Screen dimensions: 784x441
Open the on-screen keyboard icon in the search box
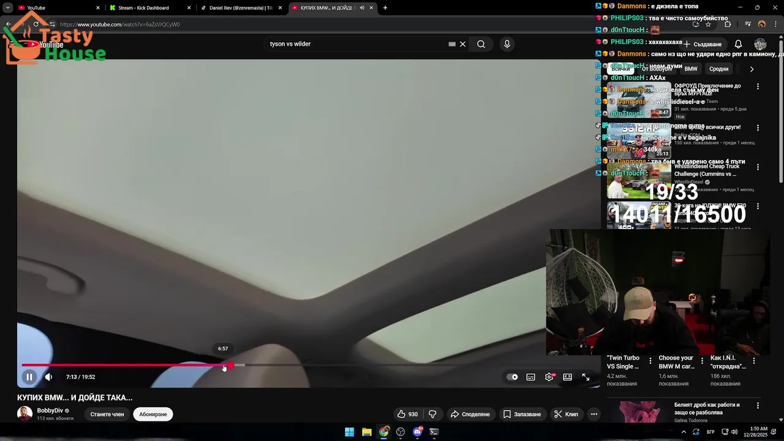(452, 44)
